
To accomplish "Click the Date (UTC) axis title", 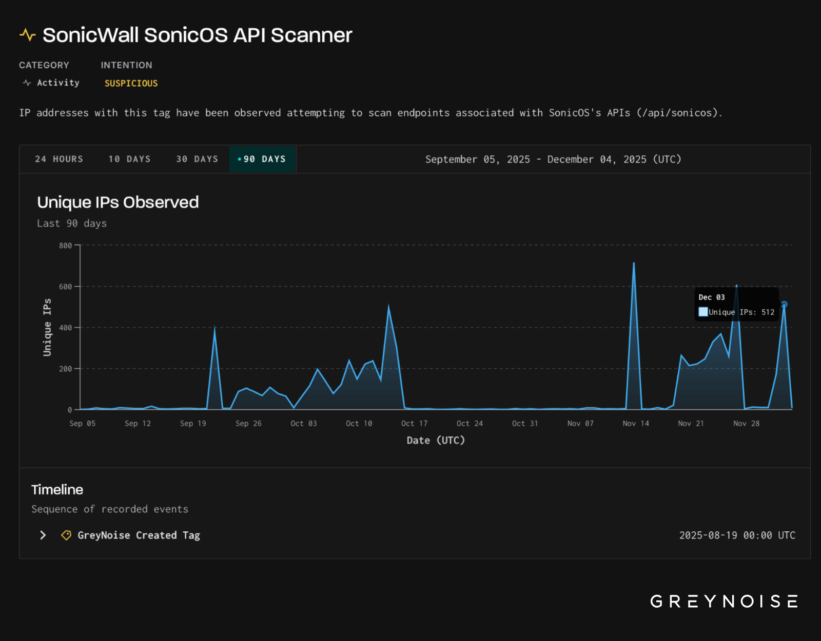I will click(x=436, y=440).
